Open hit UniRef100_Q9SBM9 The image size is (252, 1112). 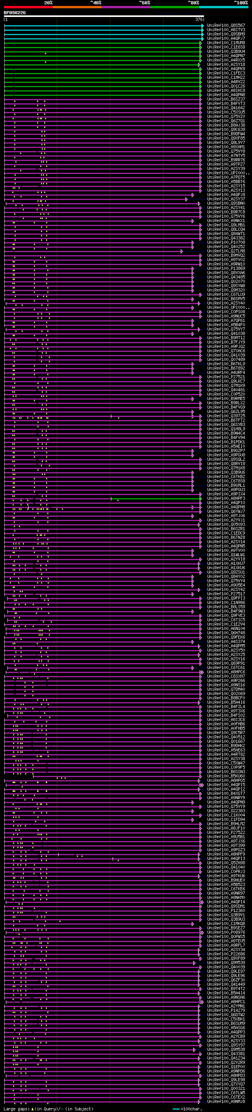[226, 34]
